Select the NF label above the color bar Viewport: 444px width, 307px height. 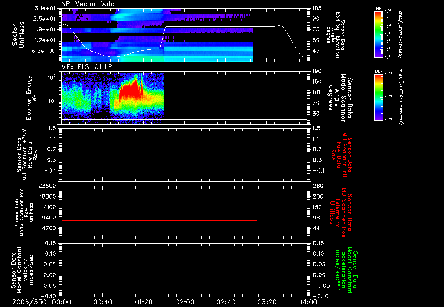379,9
